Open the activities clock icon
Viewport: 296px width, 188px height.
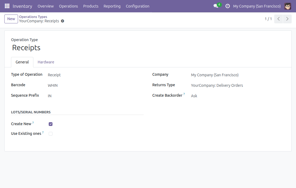pyautogui.click(x=228, y=6)
